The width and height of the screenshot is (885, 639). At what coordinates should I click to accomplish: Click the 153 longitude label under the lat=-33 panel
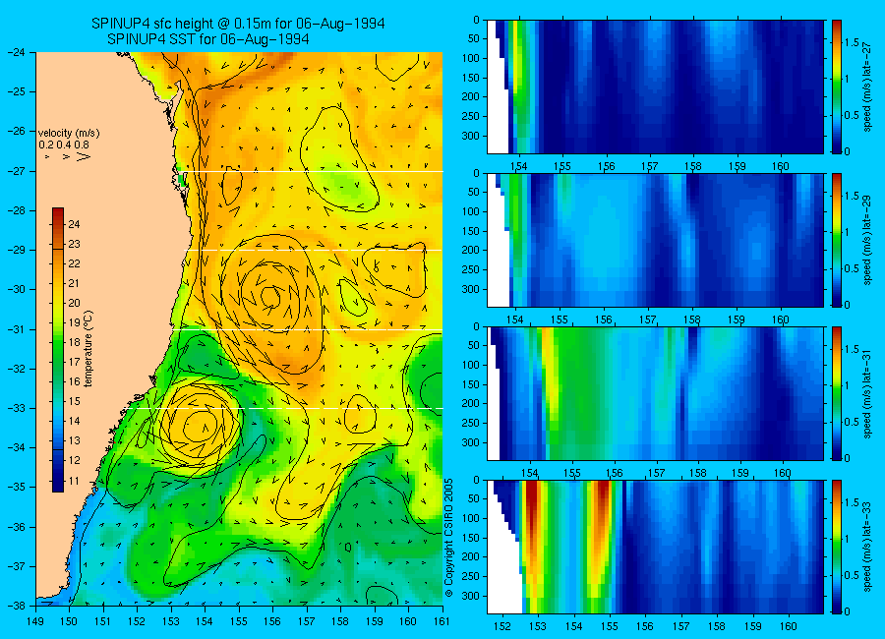pyautogui.click(x=538, y=626)
